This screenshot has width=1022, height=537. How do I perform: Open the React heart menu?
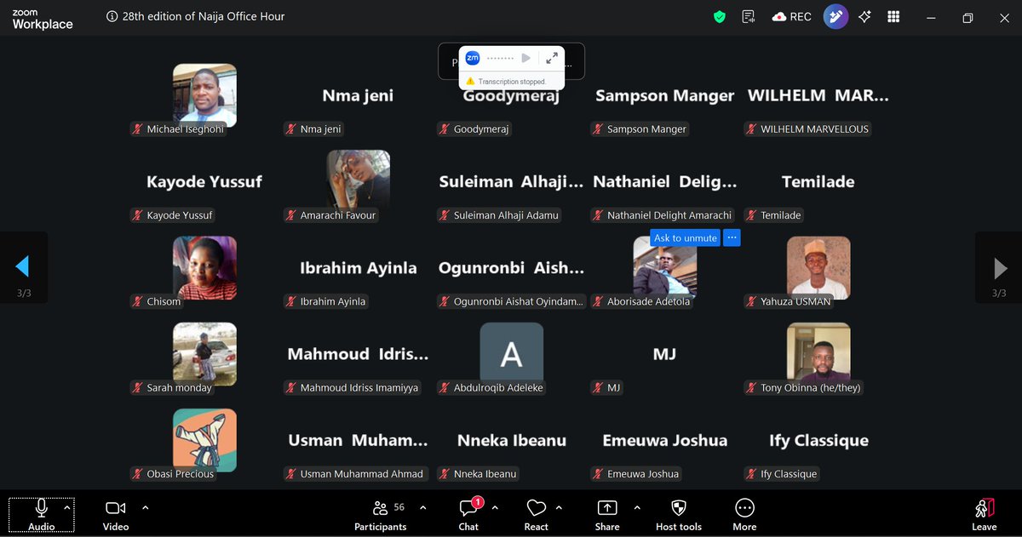[x=536, y=514]
